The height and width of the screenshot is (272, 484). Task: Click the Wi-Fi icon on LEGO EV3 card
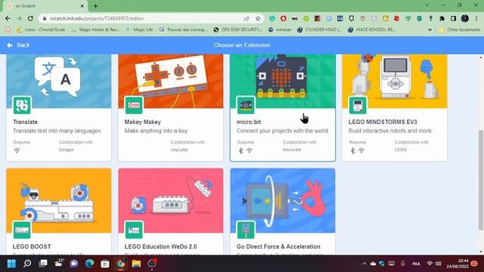click(361, 150)
